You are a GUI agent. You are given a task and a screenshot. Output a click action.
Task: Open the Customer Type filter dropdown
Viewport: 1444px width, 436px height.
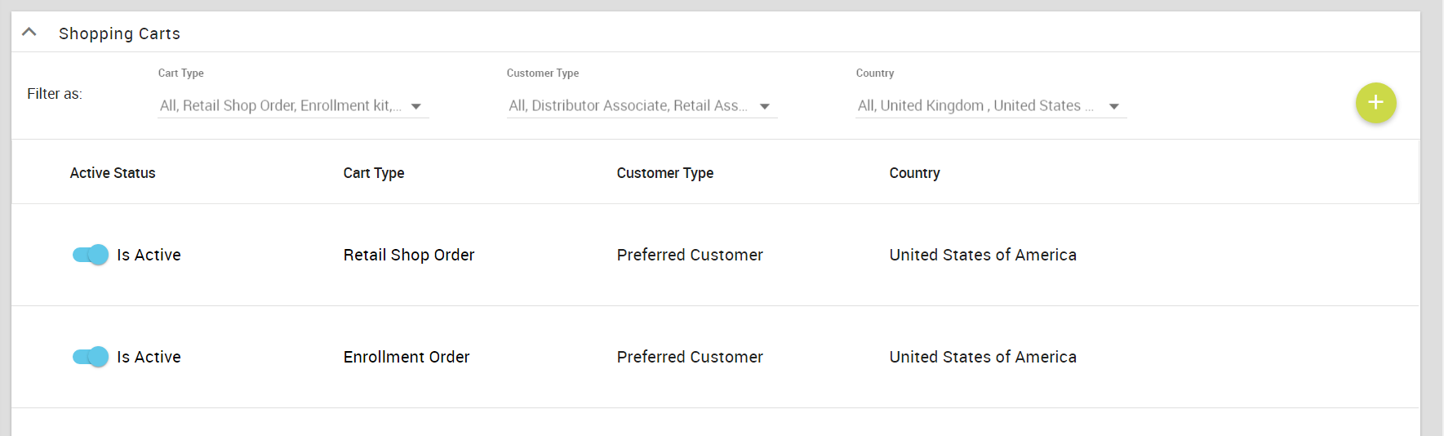point(642,106)
